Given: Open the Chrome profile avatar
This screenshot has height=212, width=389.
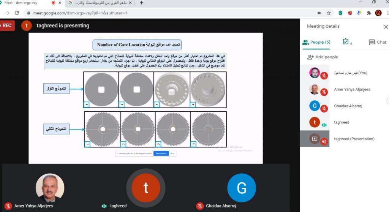Looking at the screenshot, I should (x=378, y=13).
